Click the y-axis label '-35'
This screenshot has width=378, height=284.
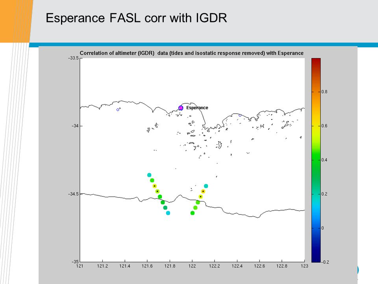75,262
